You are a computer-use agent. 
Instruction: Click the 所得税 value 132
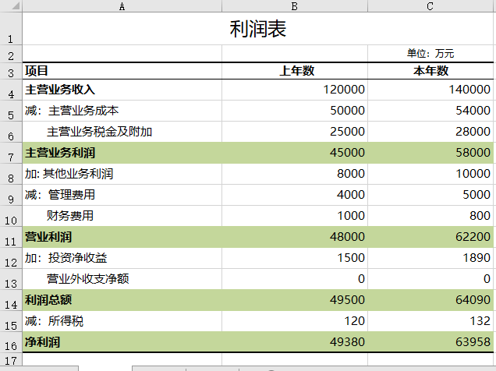click(x=430, y=321)
